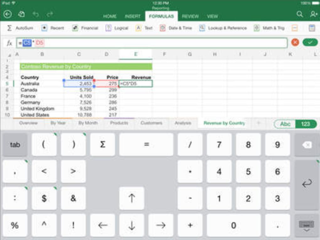
Task: Tap the equals sign key
Action: (146, 145)
